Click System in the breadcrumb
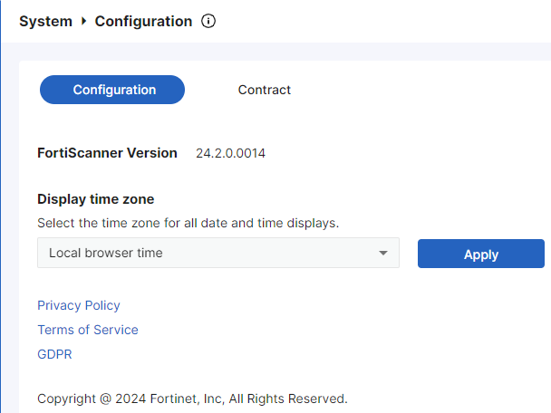 click(x=45, y=21)
